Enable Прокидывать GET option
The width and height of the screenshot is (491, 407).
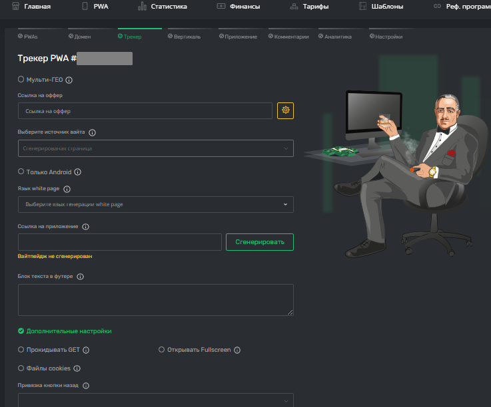pyautogui.click(x=21, y=350)
